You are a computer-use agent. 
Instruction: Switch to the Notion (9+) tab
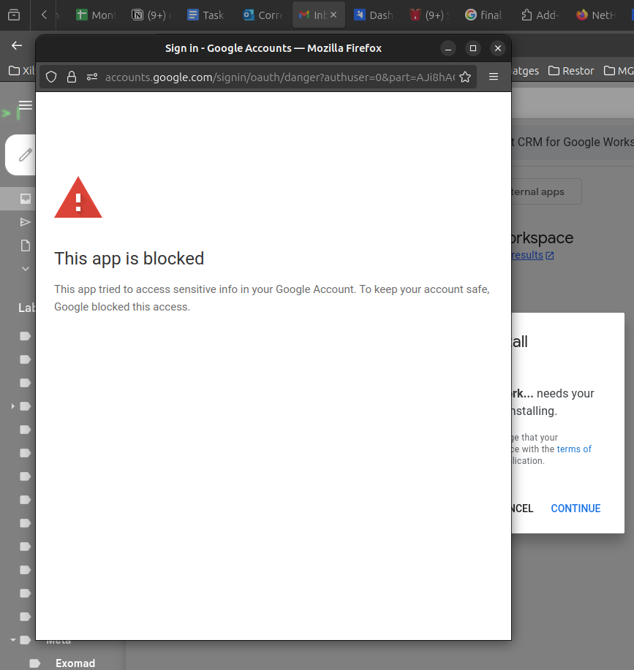(x=152, y=15)
